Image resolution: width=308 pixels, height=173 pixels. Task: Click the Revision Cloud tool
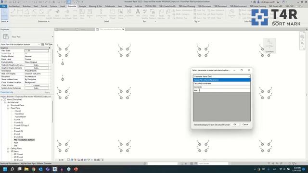click(112, 14)
